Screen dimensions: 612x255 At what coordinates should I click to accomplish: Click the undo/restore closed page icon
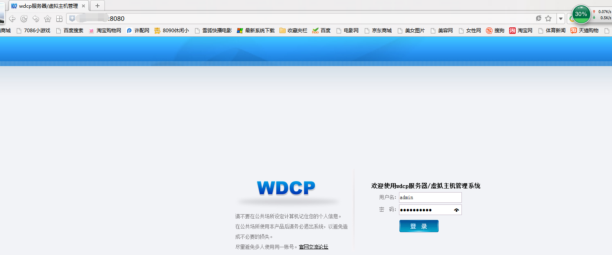(x=35, y=18)
